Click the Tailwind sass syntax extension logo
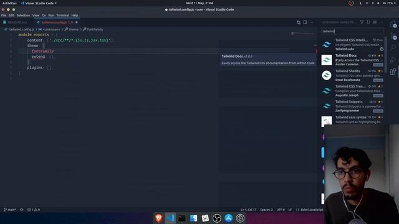399x224 pixels. pos(327,121)
